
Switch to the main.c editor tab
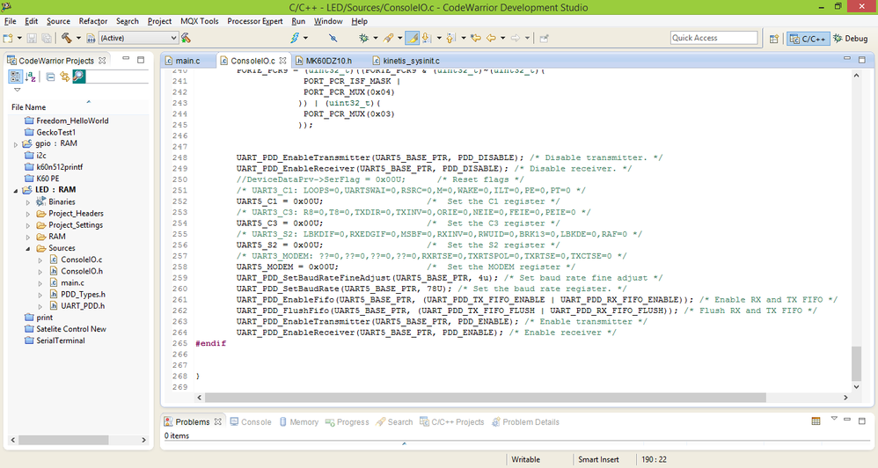pos(187,61)
